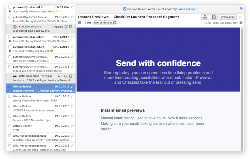Screen dimensions: 250x159
Task: Open the Bettina Specht TEST email
Action: pos(41,128)
